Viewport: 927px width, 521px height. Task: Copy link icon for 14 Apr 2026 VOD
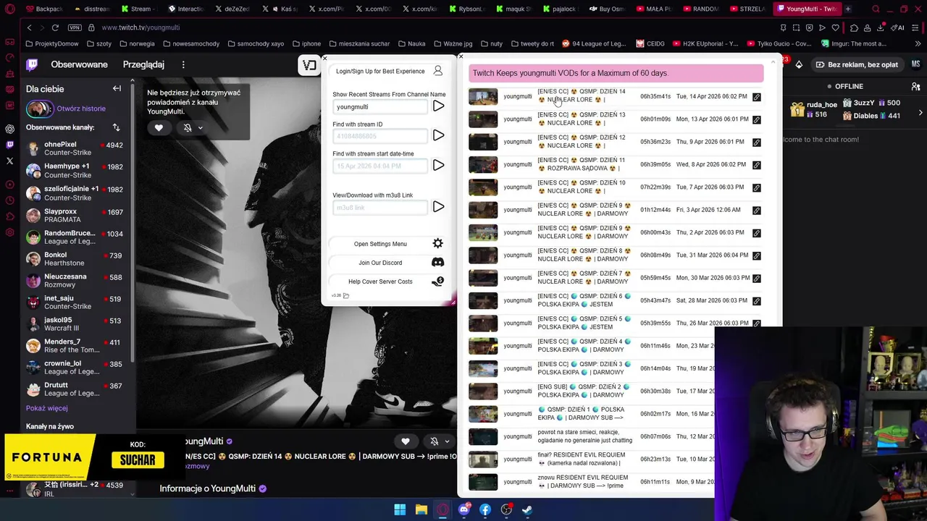click(756, 97)
